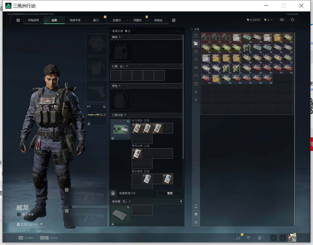Image resolution: width=313 pixels, height=245 pixels.
Task: Click the 5,042K currency balance
Action: point(254,20)
